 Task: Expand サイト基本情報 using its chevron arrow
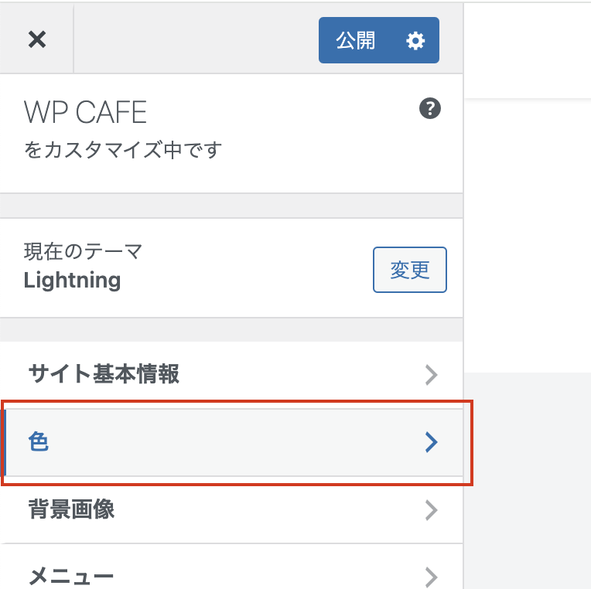(x=431, y=376)
